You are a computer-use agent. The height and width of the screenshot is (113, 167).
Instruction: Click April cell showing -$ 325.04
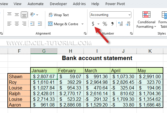click(123, 88)
